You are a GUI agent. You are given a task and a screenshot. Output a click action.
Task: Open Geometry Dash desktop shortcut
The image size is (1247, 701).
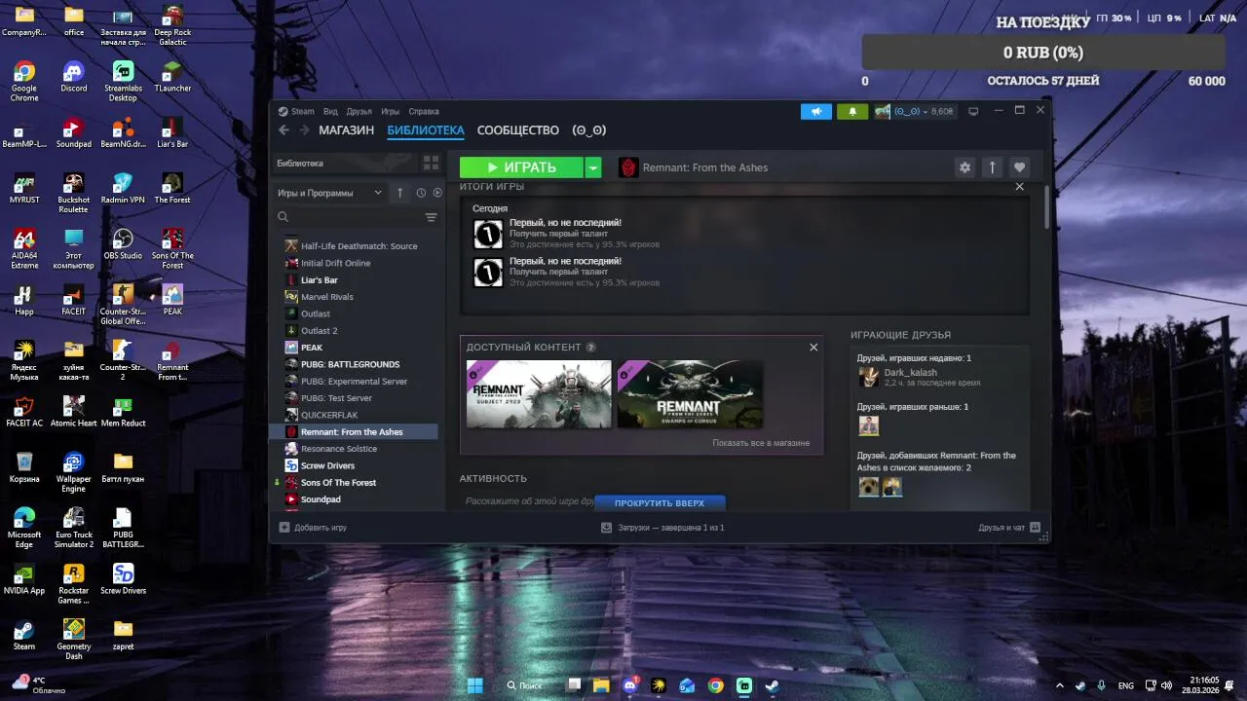click(x=73, y=639)
